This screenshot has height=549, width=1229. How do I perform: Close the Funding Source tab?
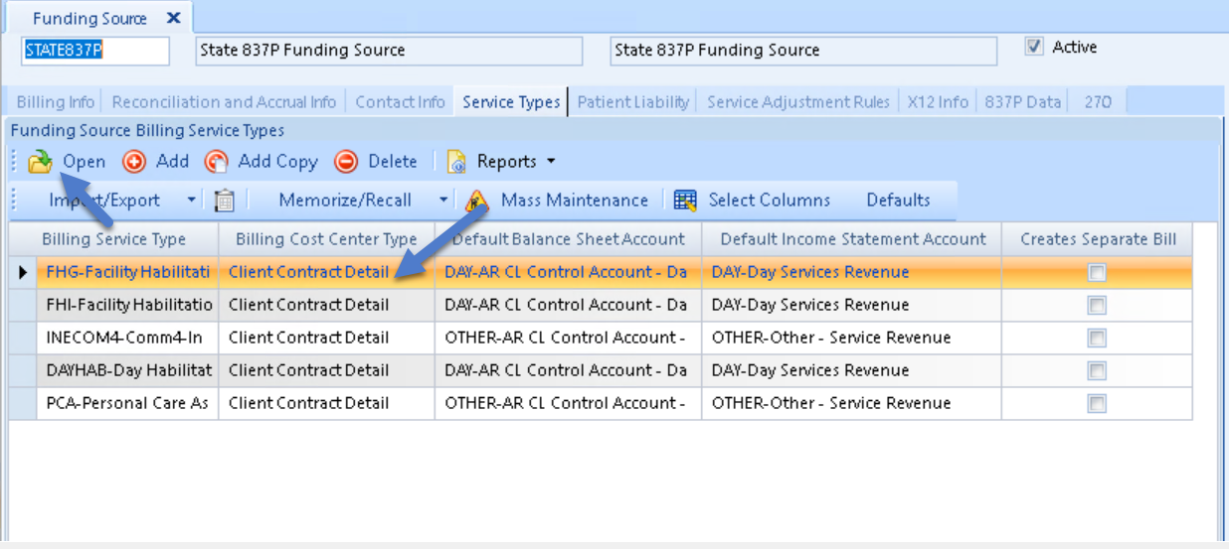click(174, 19)
